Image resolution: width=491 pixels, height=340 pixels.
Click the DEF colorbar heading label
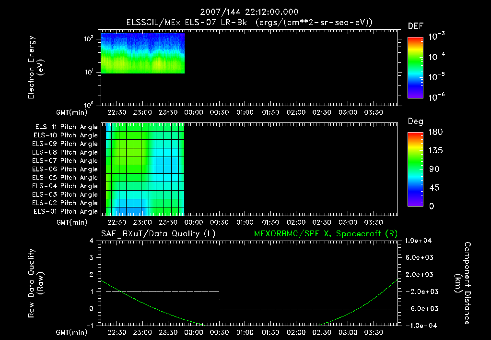(415, 26)
